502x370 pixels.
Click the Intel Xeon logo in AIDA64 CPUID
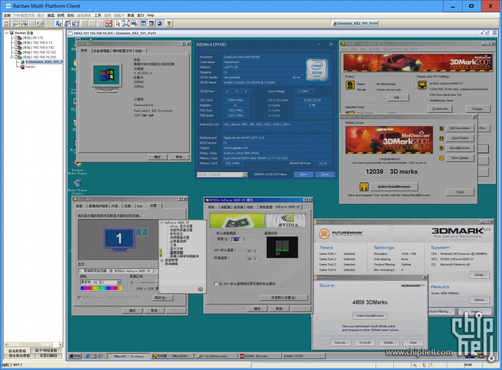coord(316,70)
